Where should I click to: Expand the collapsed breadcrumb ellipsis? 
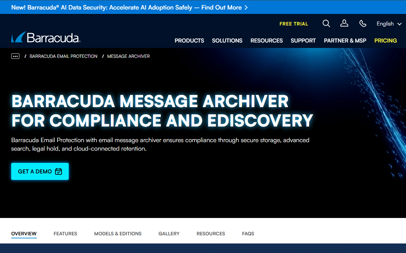pos(15,56)
